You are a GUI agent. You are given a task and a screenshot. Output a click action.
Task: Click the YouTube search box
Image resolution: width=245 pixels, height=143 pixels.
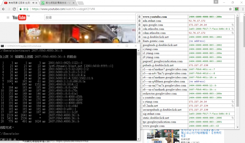tap(90, 18)
